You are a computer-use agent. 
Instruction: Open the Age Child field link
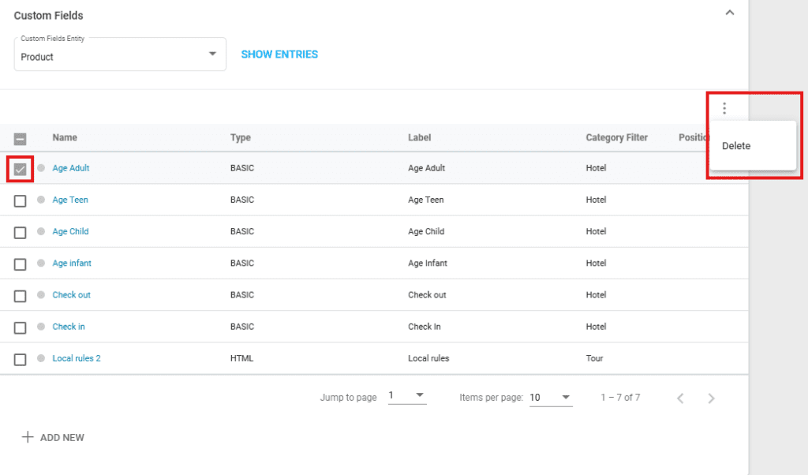(x=70, y=232)
